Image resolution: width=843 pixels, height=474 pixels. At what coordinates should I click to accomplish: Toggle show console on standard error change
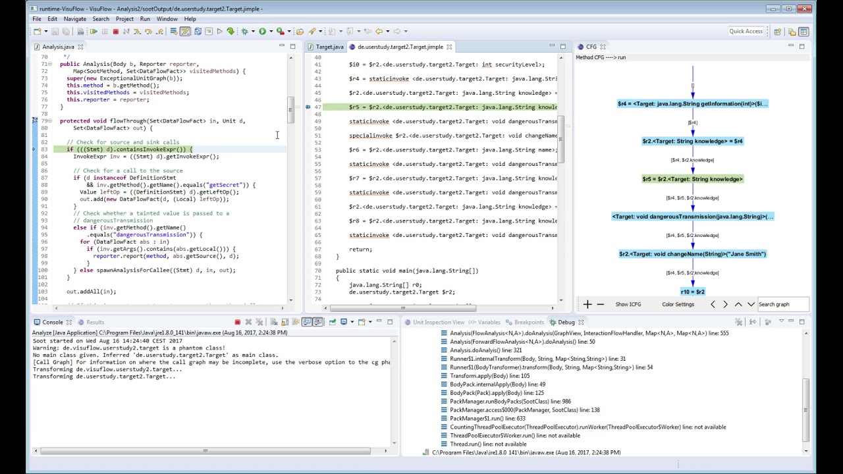[317, 322]
